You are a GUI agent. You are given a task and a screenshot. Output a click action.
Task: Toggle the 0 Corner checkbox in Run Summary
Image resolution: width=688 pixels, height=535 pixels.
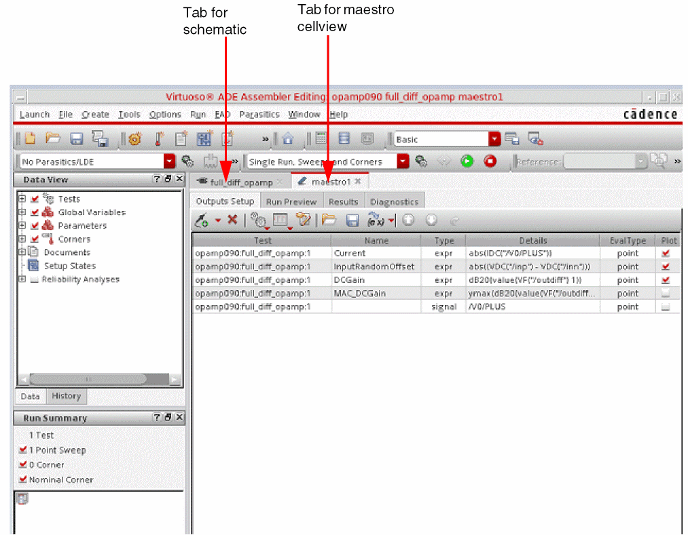23,464
